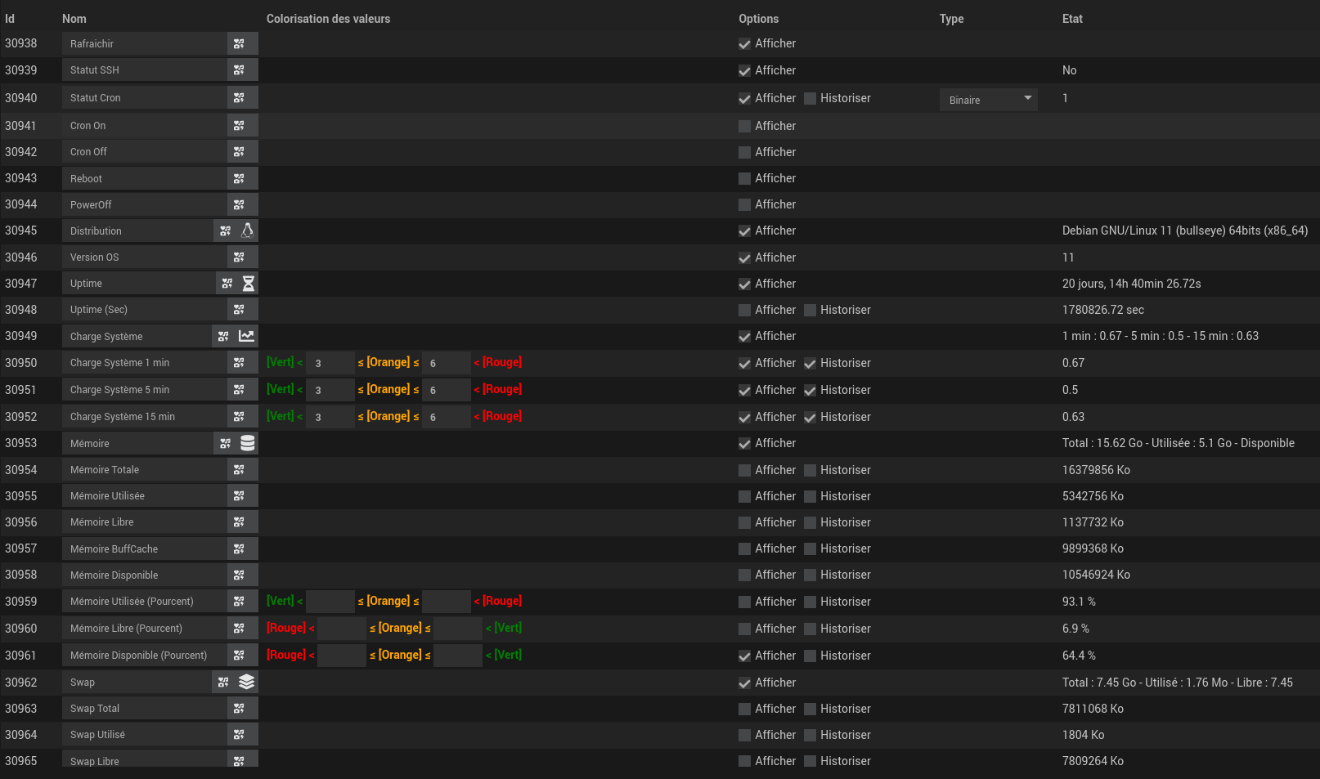Screen dimensions: 1320x779
Task: Click the Linux penguin icon in Distribution row
Action: coord(247,231)
